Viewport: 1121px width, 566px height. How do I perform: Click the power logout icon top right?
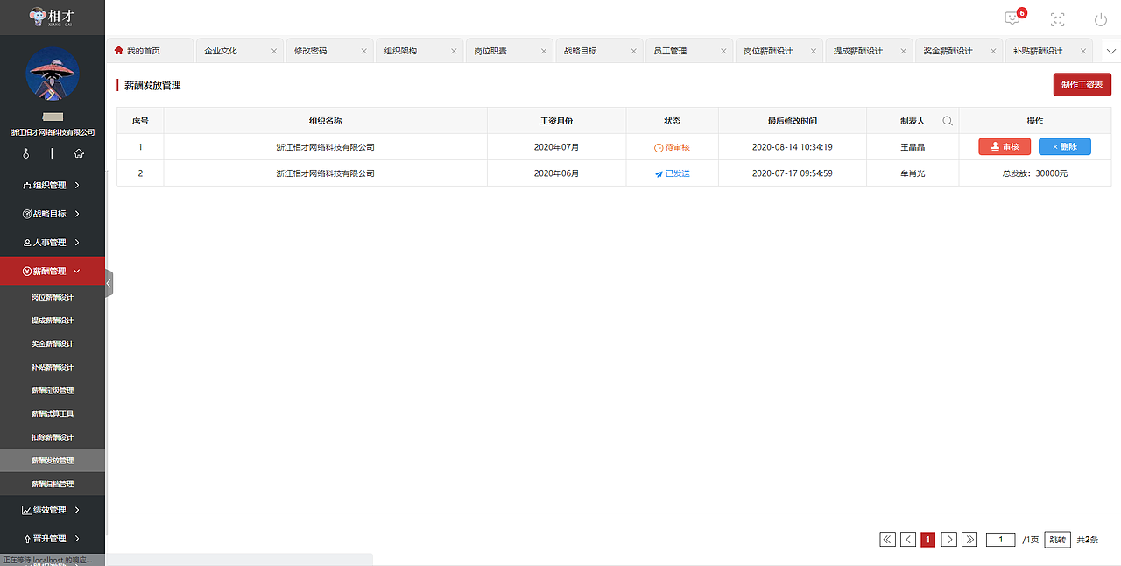coord(1100,18)
